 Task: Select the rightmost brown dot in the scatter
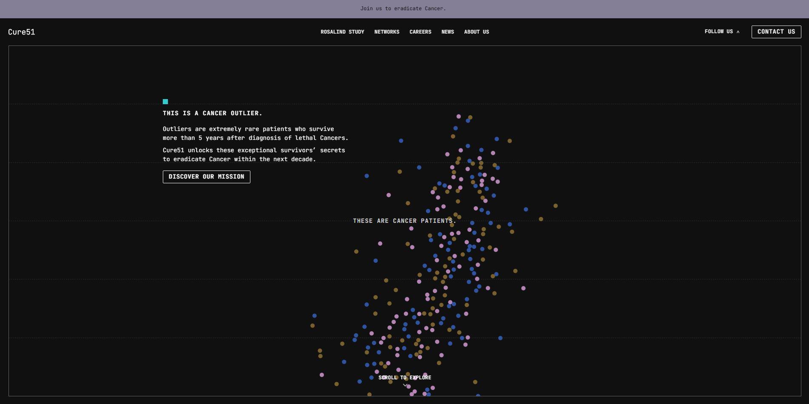coord(555,206)
